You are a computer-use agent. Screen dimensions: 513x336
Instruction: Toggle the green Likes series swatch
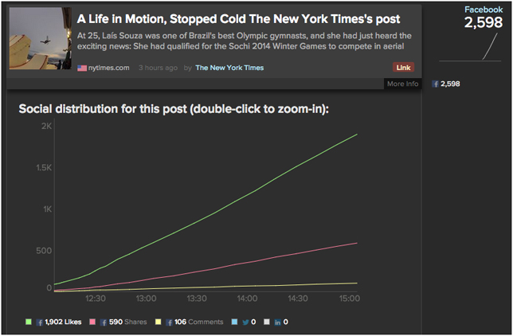(29, 322)
